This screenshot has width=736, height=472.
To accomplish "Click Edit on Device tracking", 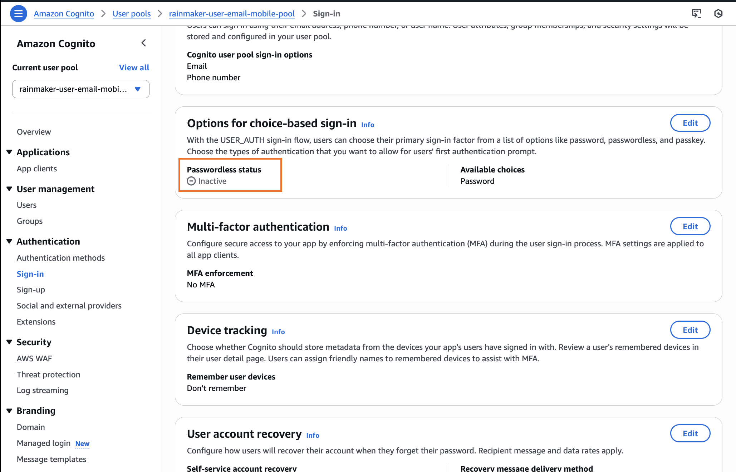I will click(690, 330).
